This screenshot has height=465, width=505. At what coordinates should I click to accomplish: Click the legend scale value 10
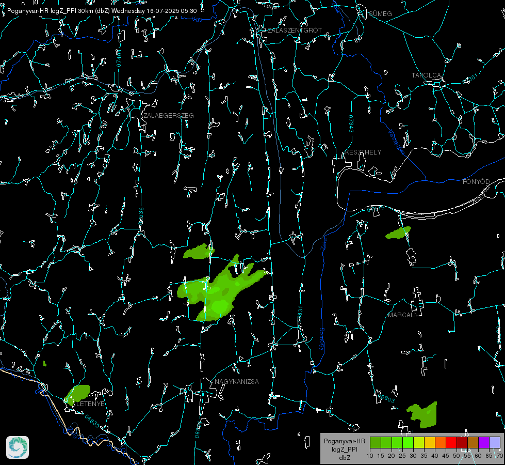(370, 456)
